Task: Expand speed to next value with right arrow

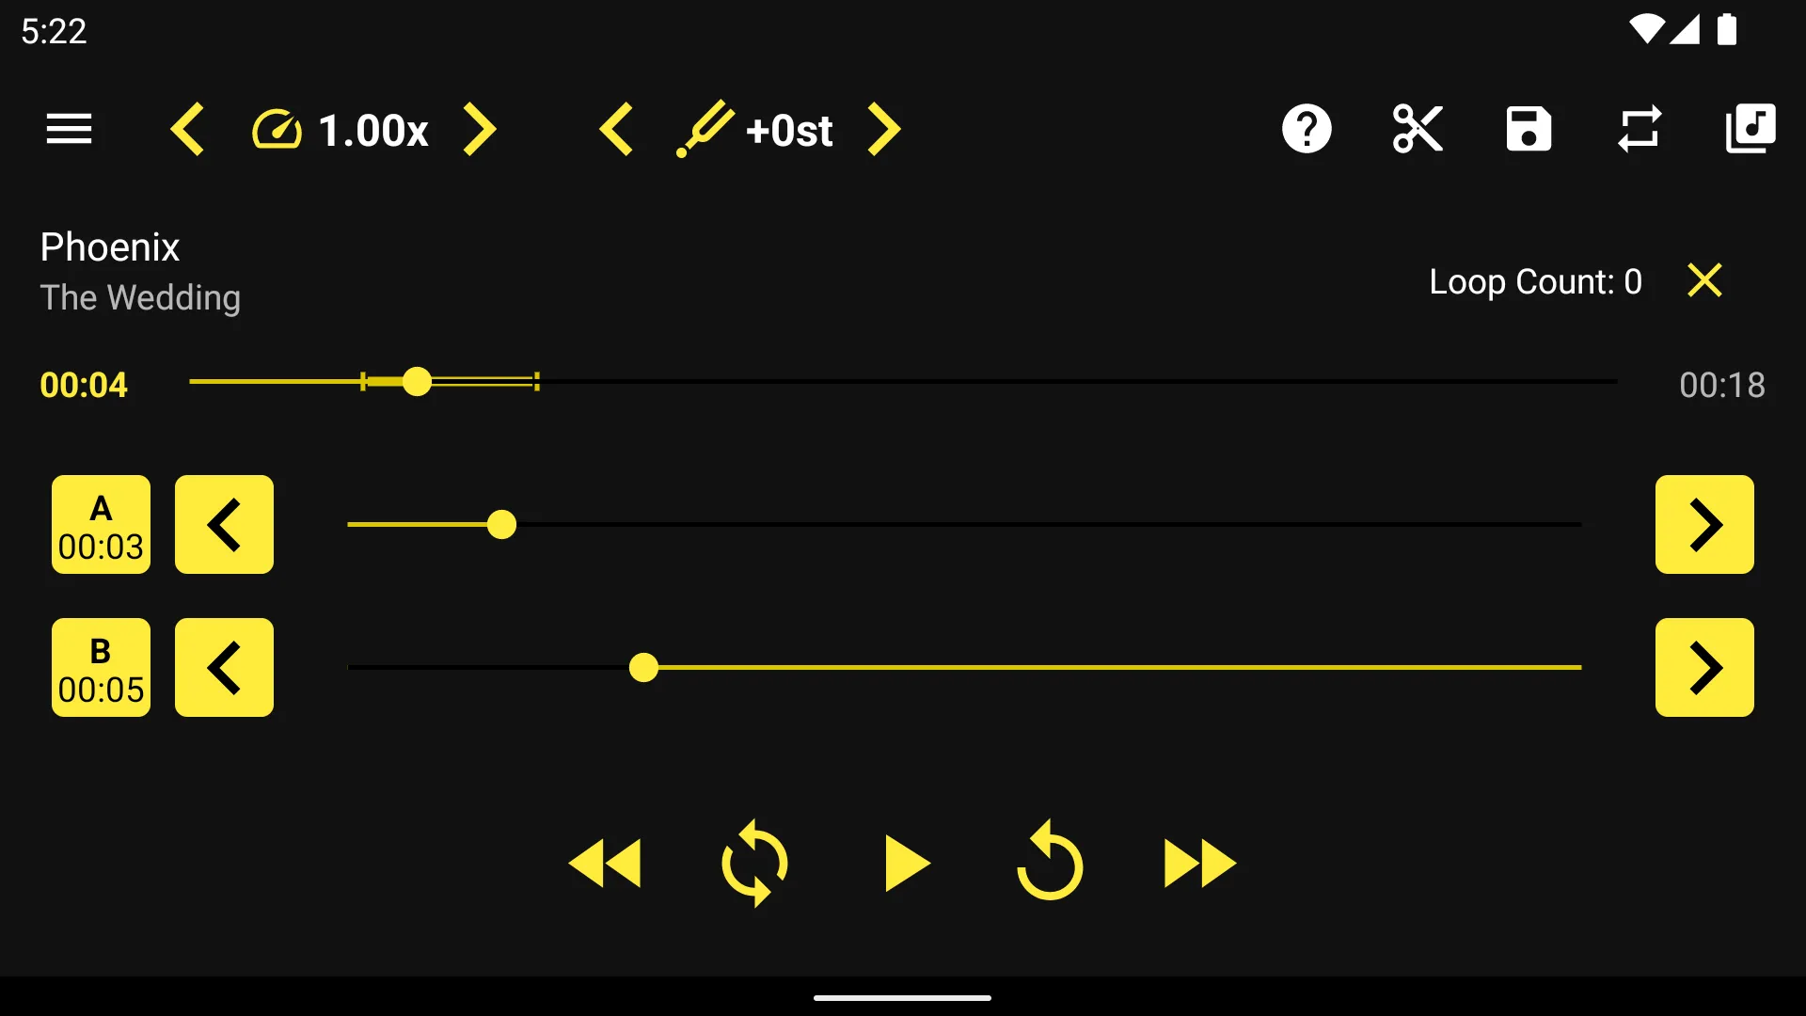Action: tap(482, 130)
